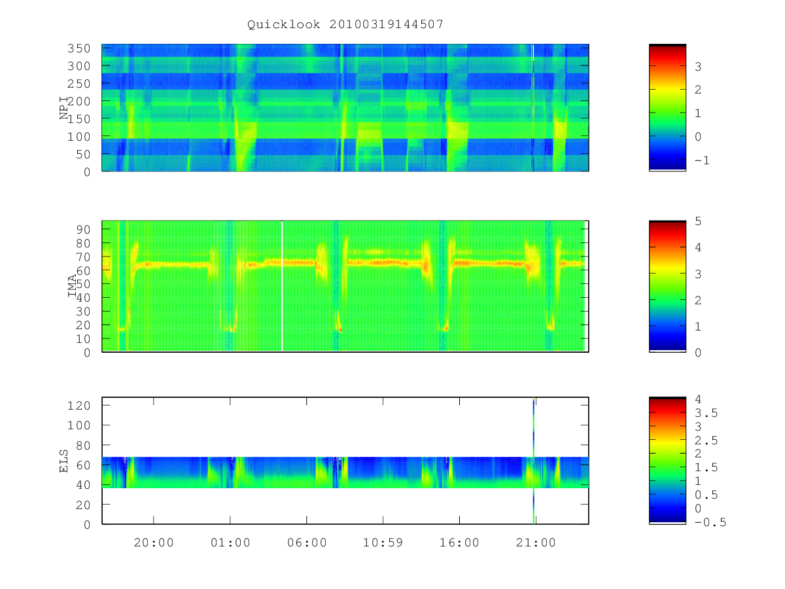Click the 20:00 time axis label

154,543
